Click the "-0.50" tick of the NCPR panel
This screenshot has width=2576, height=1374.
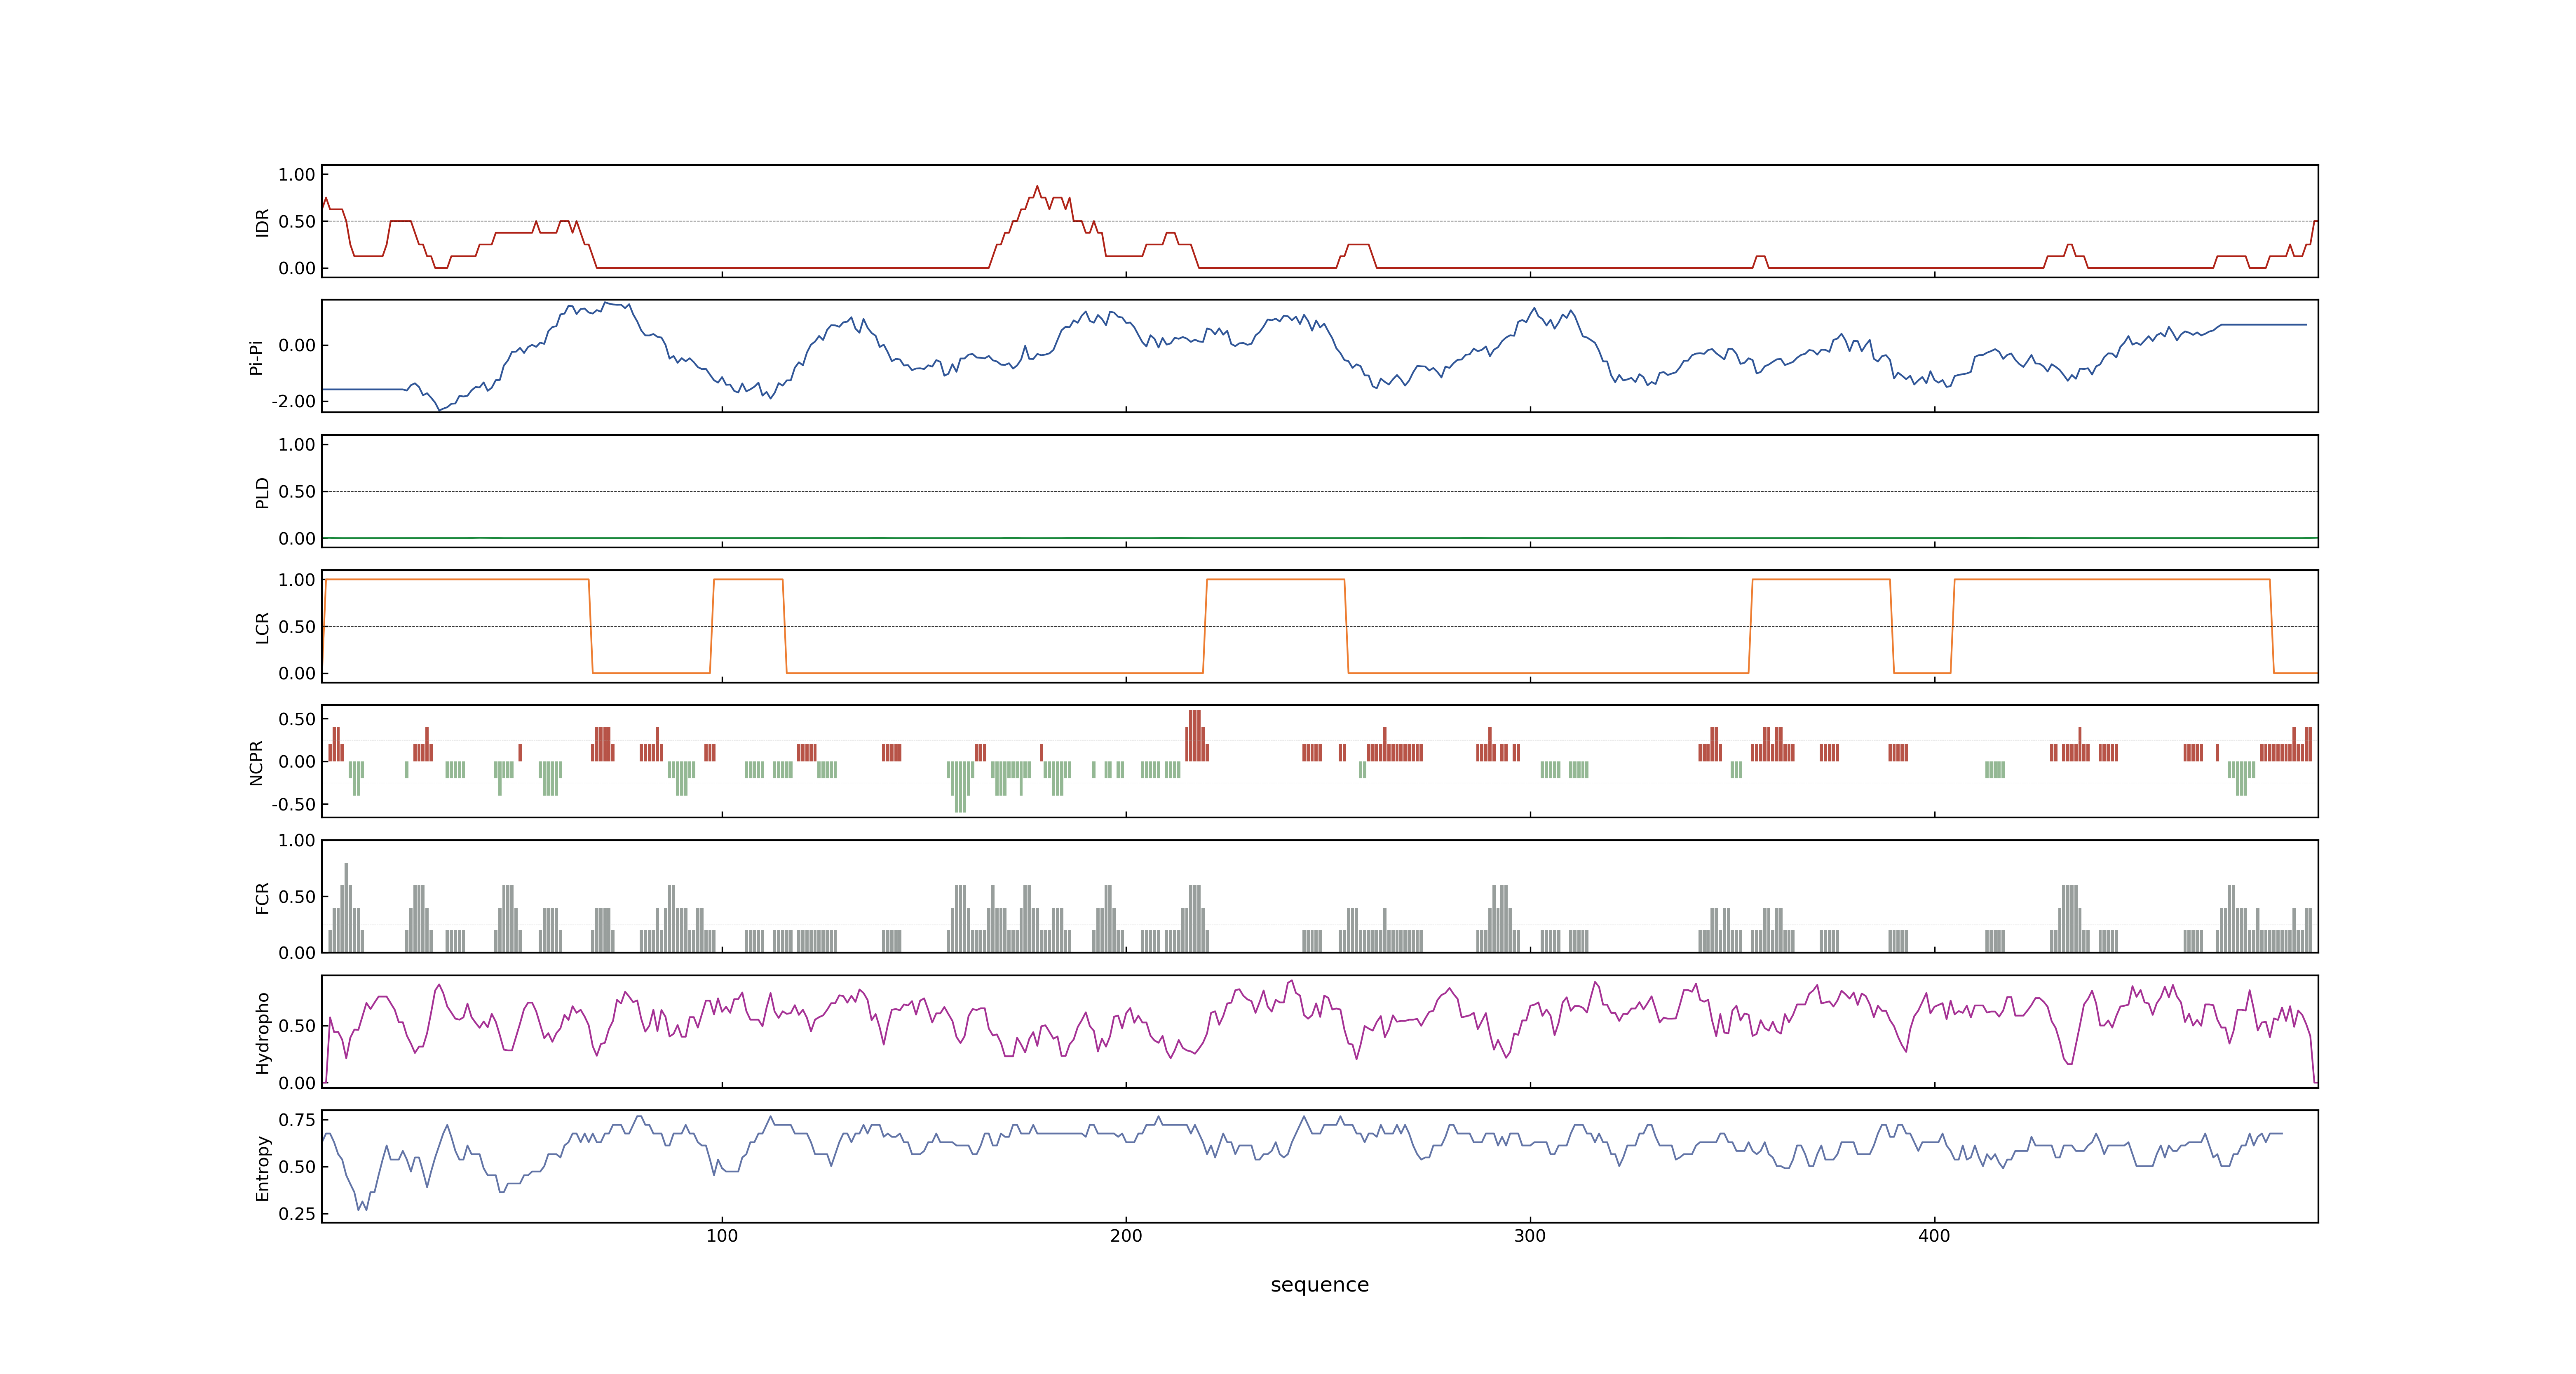pos(293,804)
